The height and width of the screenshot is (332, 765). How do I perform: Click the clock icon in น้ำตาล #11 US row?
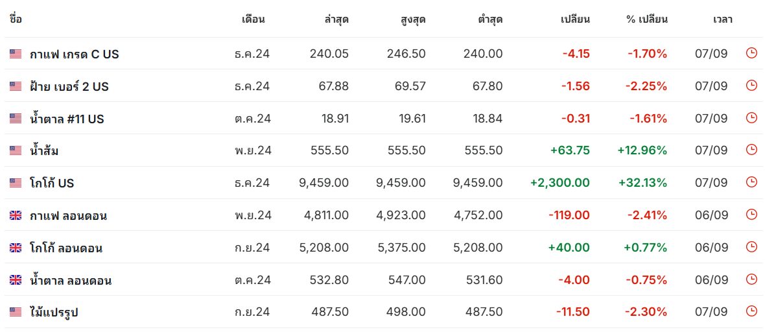point(751,117)
